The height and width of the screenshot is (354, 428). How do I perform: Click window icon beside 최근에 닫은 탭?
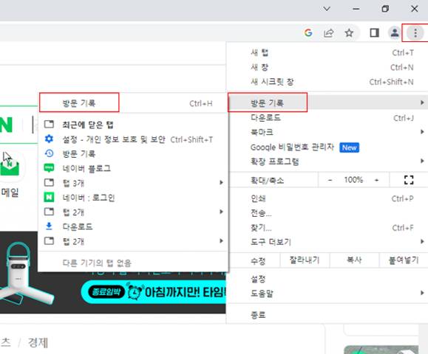coord(49,124)
